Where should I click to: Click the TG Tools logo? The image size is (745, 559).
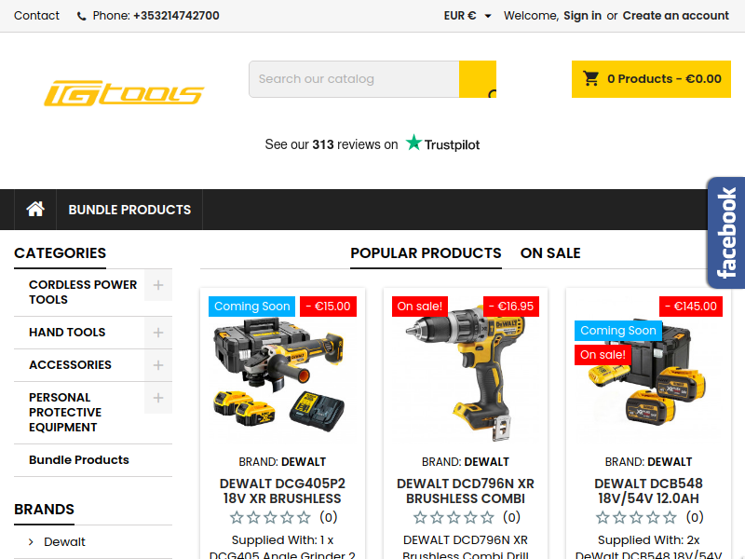[124, 93]
